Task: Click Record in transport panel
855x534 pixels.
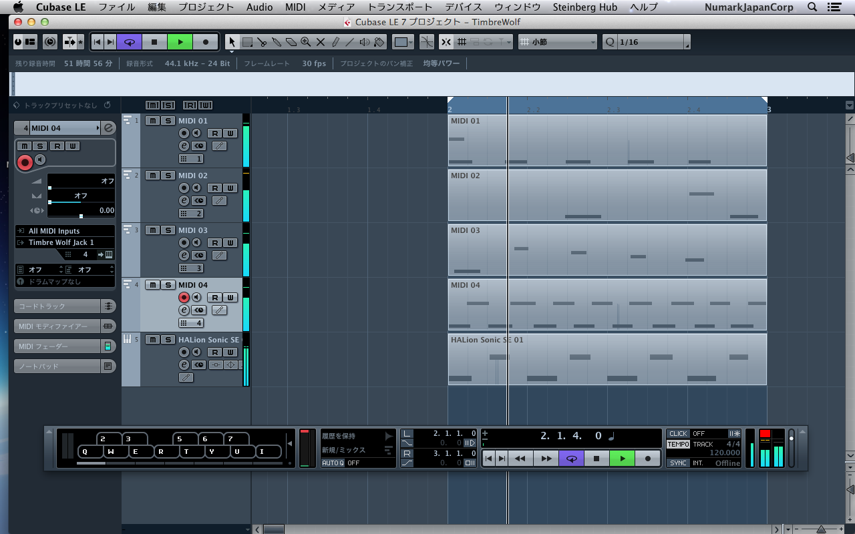Action: click(647, 459)
